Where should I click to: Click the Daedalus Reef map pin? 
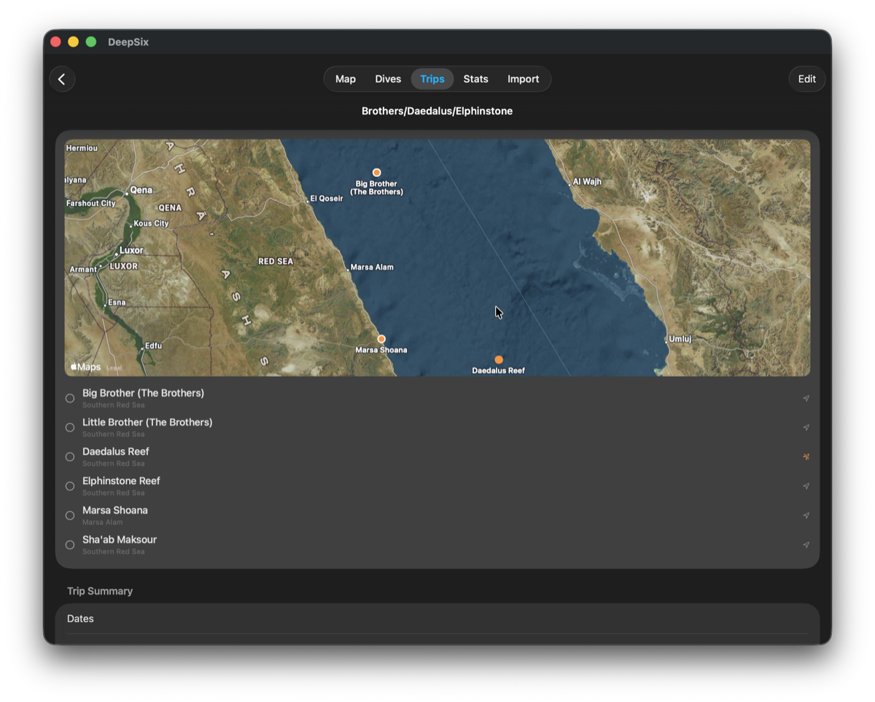(x=499, y=359)
